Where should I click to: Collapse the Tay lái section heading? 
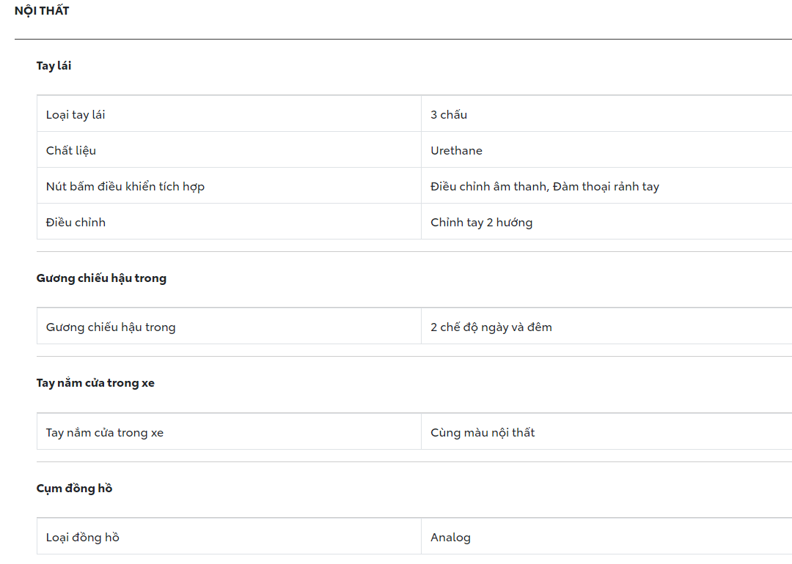click(x=54, y=66)
